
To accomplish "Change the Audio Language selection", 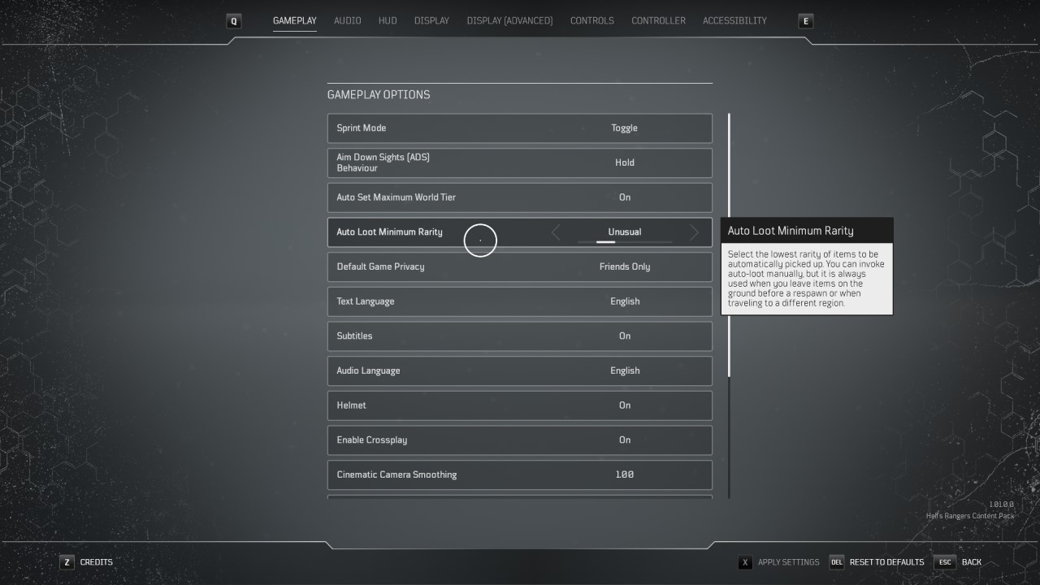I will click(624, 370).
